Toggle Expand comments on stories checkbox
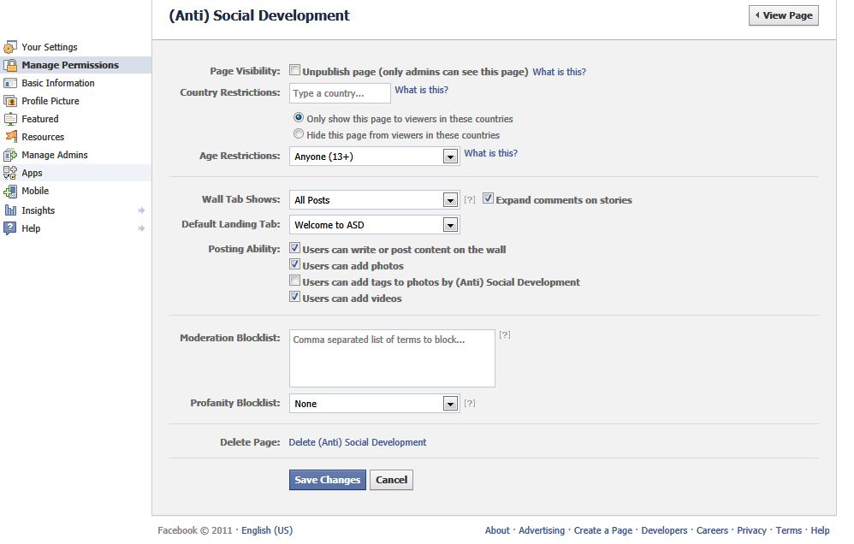The height and width of the screenshot is (544, 854). tap(488, 198)
